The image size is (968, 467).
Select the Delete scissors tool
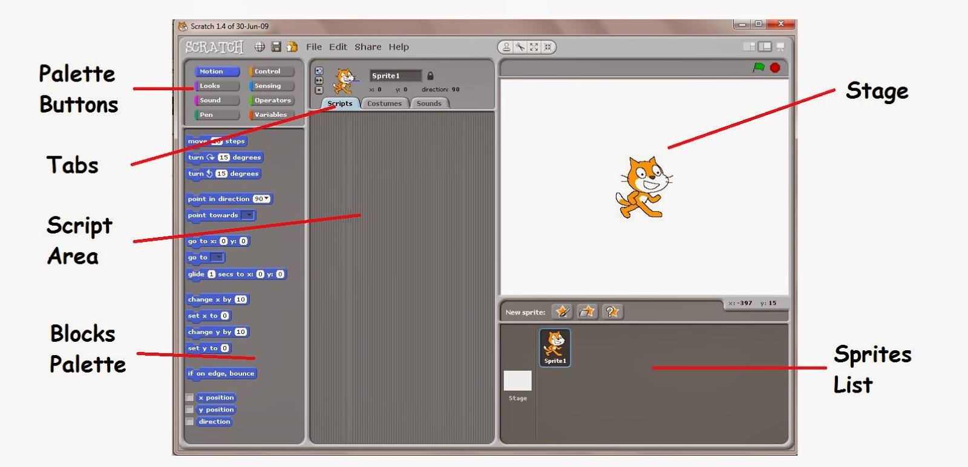[x=520, y=47]
